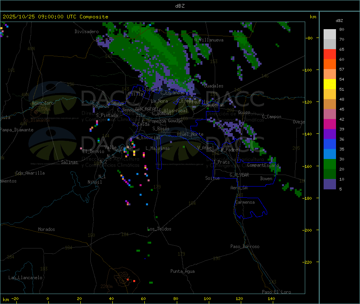The image size is (360, 304).
Task: Select the red 60-65 dBZ legend swatch
Action: pos(330,54)
